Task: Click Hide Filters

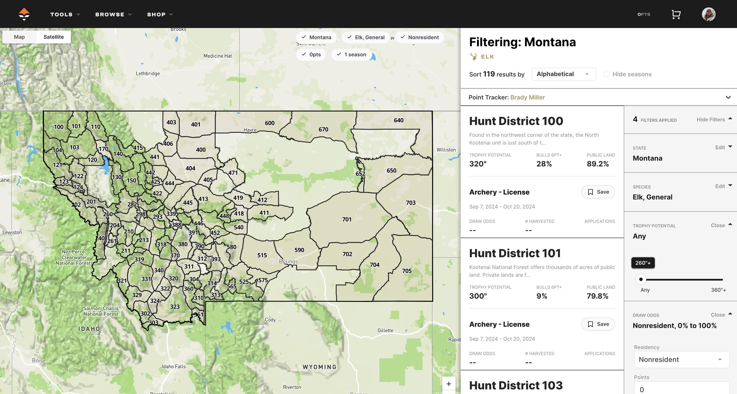Action: click(711, 120)
